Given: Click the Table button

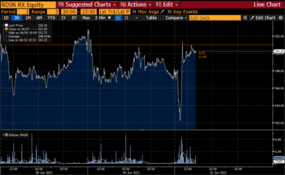Looking at the screenshot, I should [151, 18].
